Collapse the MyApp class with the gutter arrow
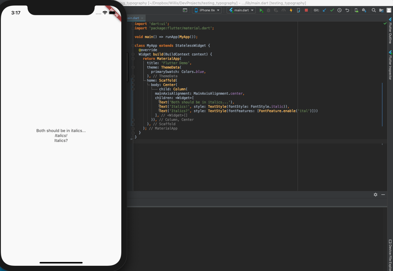The width and height of the screenshot is (393, 271). [133, 45]
